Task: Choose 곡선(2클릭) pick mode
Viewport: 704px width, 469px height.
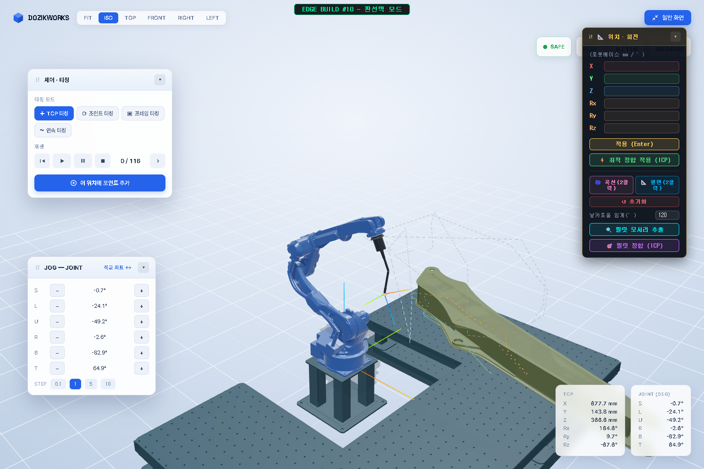Action: coord(611,185)
